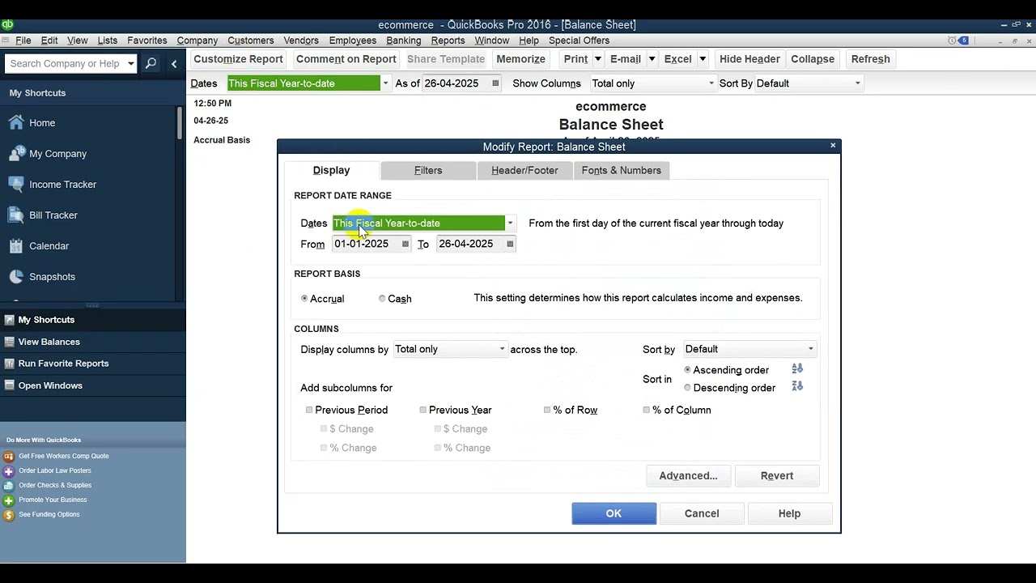Open the Banking menu

[403, 40]
